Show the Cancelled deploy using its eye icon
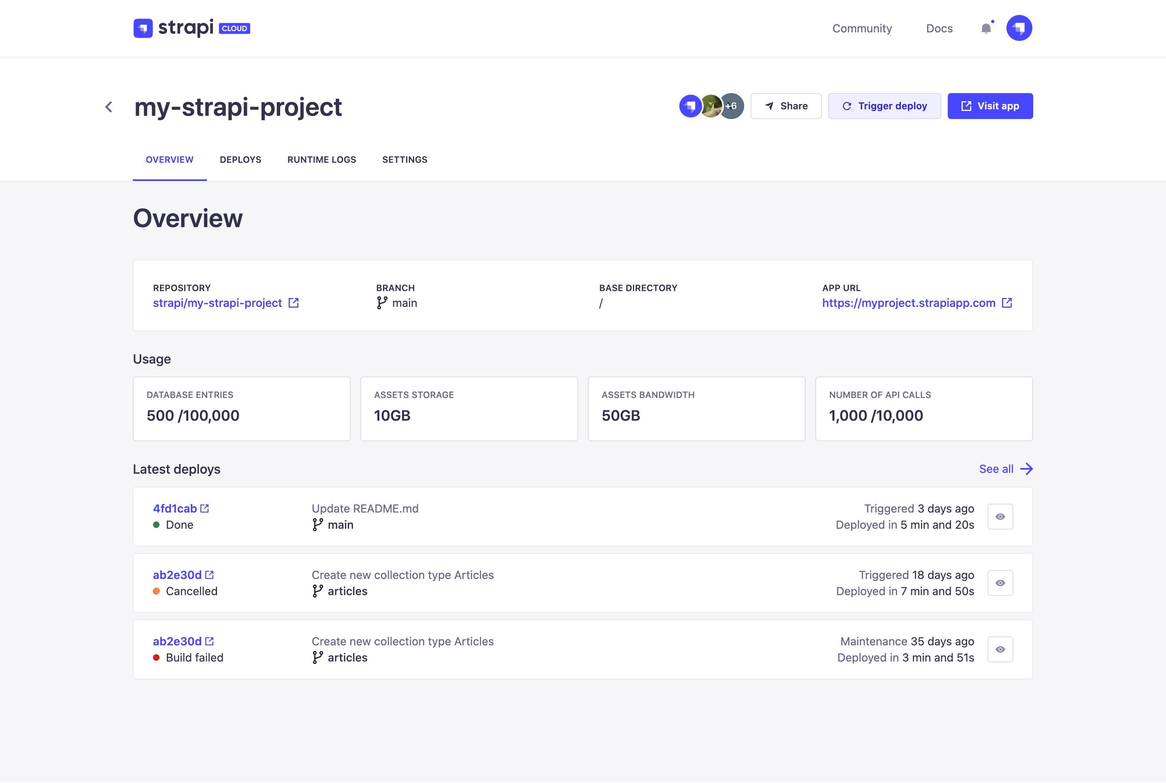The width and height of the screenshot is (1166, 783). pyautogui.click(x=1000, y=583)
